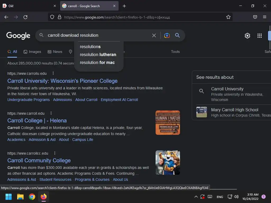The image size is (271, 203).
Task: Submit the search with the blue magnifier icon
Action: point(177,35)
